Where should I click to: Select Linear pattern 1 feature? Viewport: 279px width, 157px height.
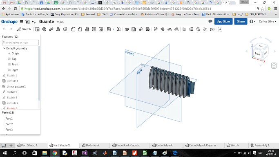point(16,87)
